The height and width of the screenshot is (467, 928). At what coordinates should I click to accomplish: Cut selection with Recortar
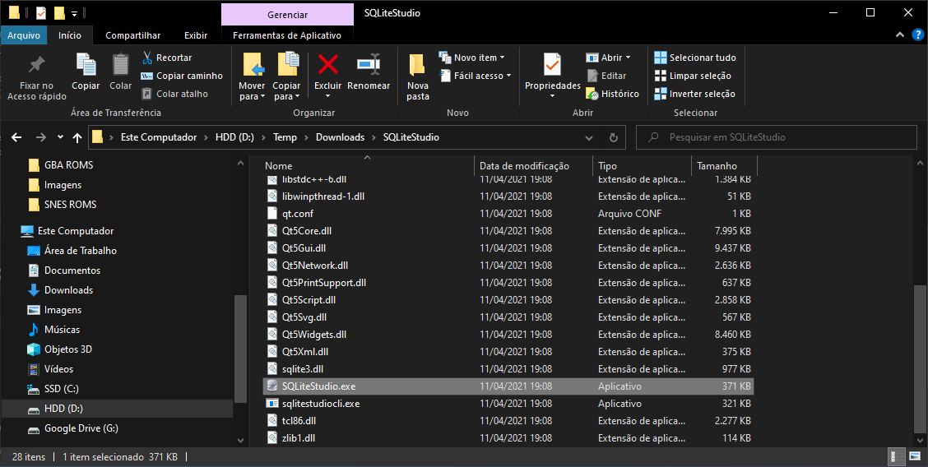[x=167, y=58]
